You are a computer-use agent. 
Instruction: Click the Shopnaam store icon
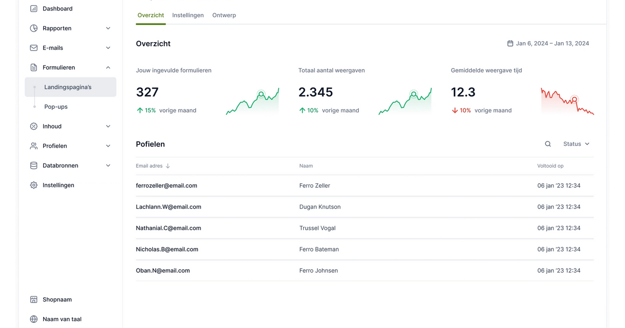tap(34, 300)
